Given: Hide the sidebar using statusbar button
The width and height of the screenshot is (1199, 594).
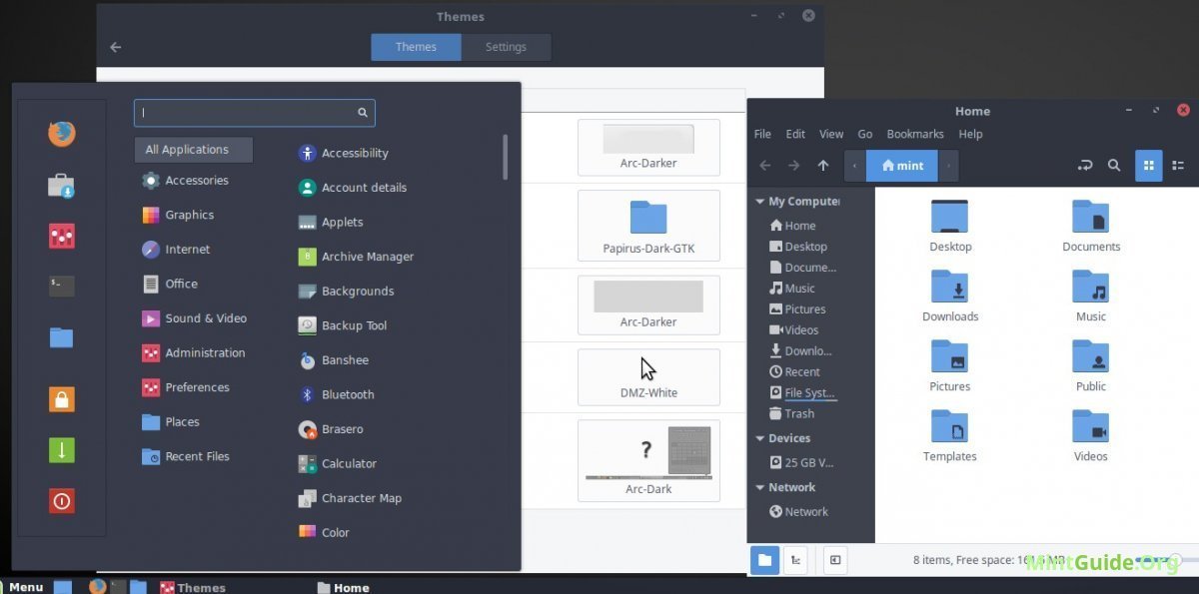Looking at the screenshot, I should (x=835, y=560).
